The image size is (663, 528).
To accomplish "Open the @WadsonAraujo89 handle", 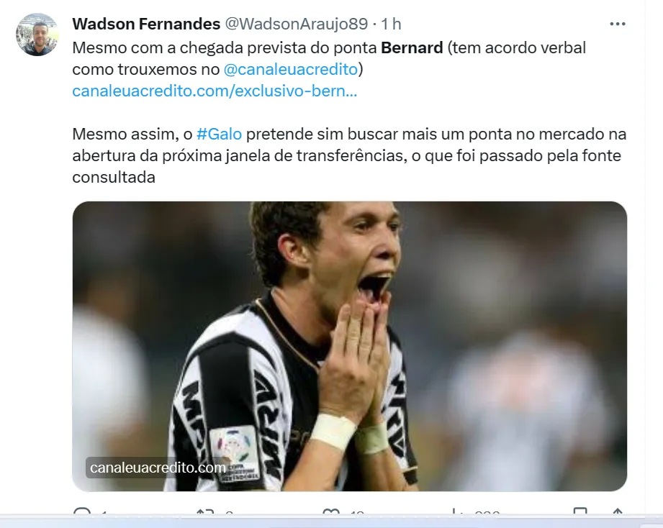I will (x=297, y=24).
